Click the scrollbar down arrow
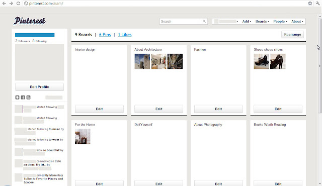 [320, 184]
